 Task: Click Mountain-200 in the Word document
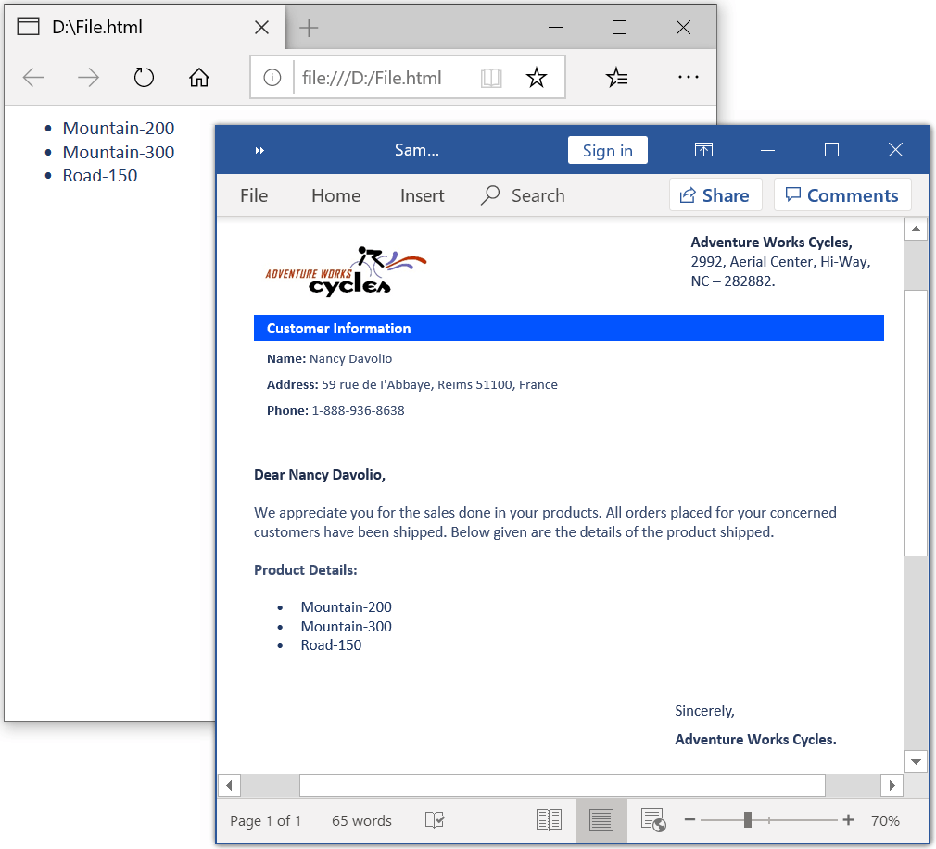pos(347,607)
